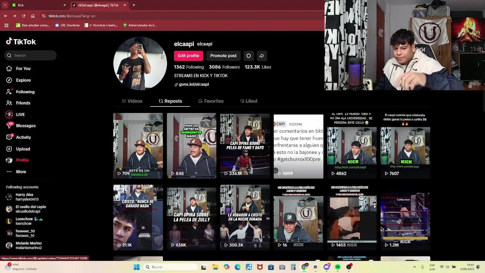Open Melanie Marino following account

[x=24, y=245]
